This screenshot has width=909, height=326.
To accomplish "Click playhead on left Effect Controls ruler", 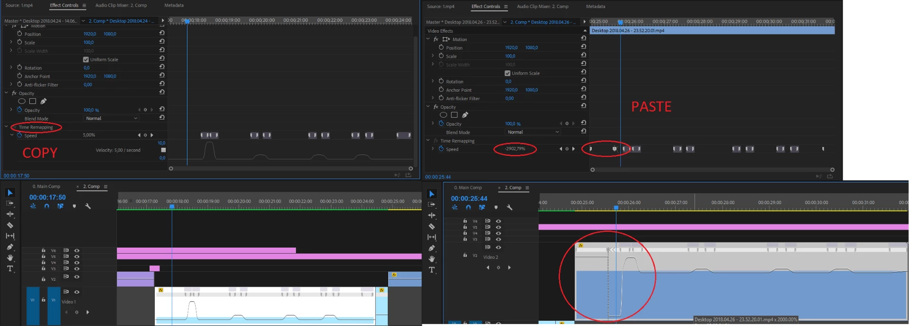I will pos(187,21).
